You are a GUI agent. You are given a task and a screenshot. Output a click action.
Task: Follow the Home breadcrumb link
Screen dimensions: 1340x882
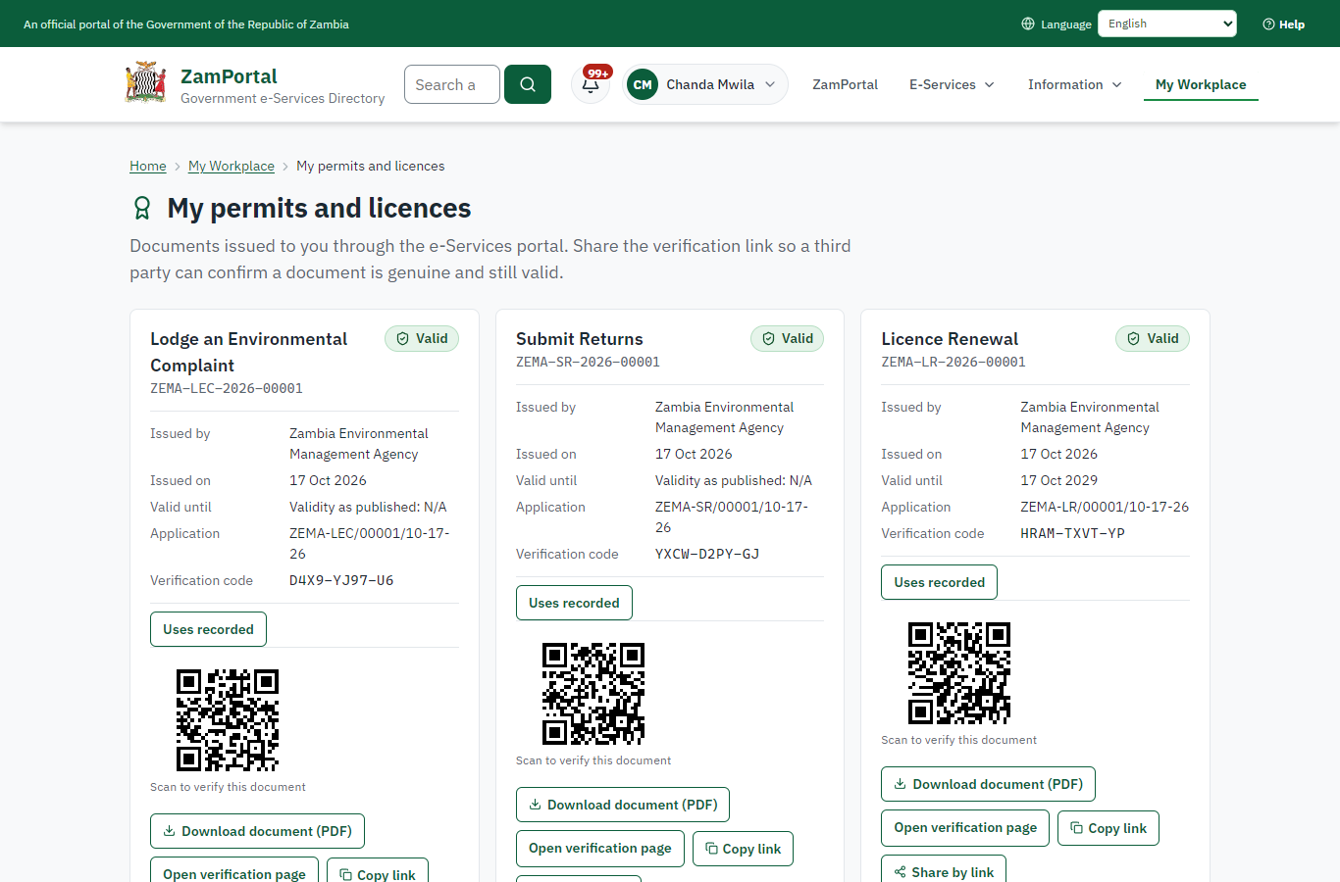pos(148,166)
